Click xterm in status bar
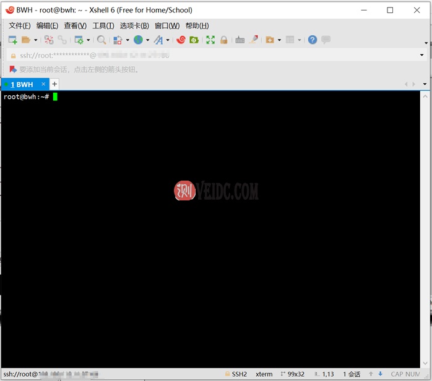 [264, 374]
